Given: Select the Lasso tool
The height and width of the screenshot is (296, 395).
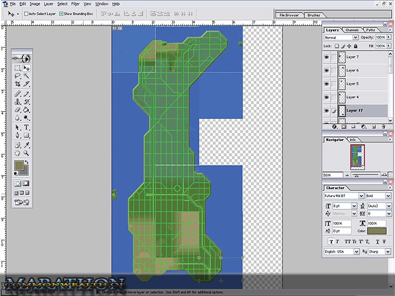Looking at the screenshot, I should point(17,76).
